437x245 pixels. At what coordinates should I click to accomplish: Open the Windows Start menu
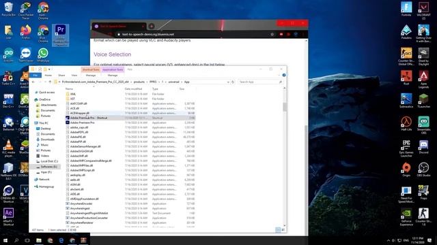tap(5, 240)
